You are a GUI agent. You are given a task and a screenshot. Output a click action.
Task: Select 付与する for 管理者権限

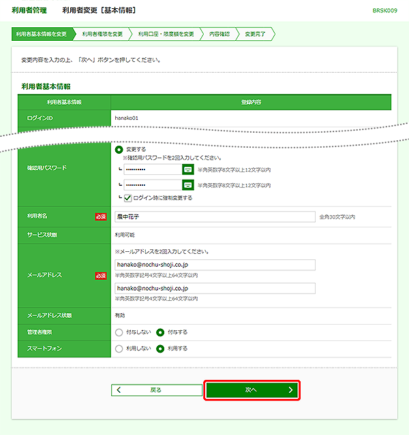[160, 332]
